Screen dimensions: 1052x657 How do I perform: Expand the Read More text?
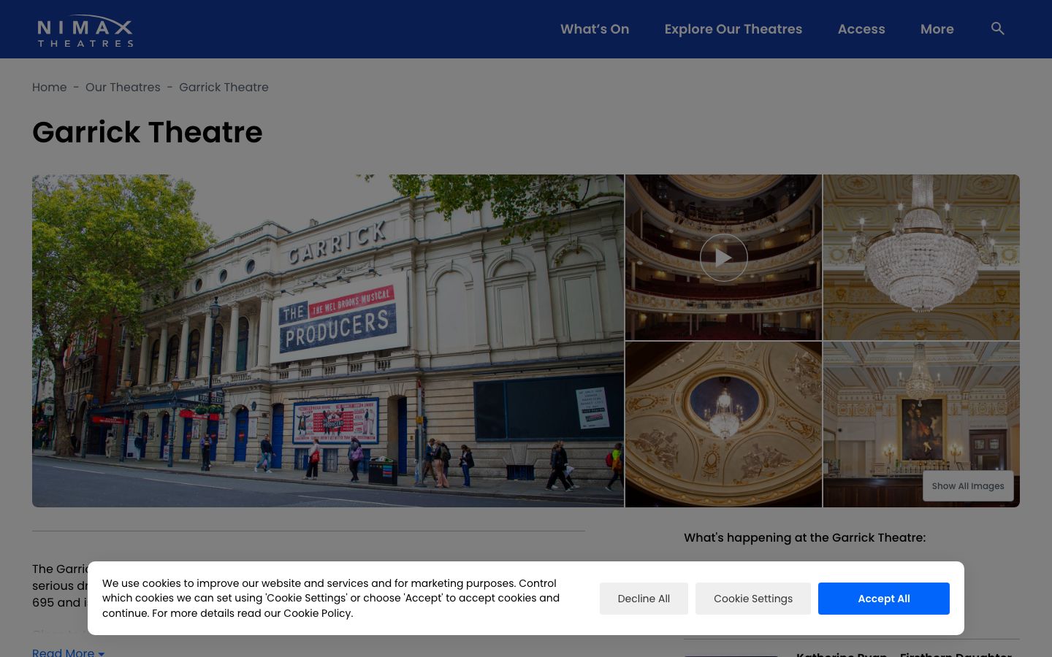pos(68,652)
